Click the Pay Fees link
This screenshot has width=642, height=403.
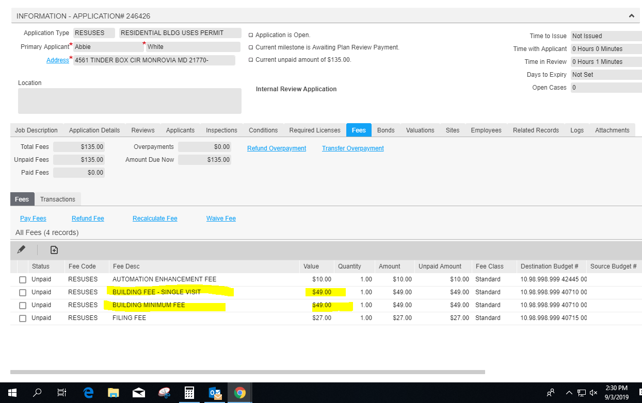[33, 219]
